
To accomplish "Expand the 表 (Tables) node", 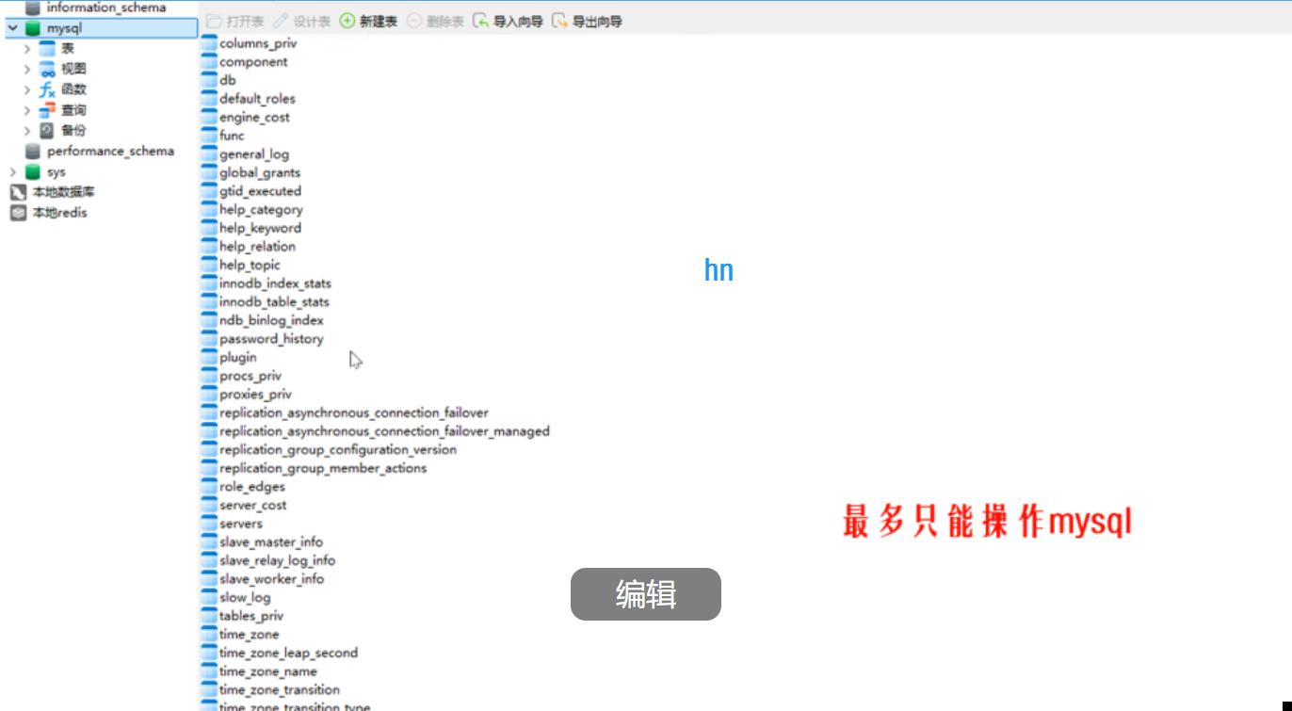I will point(27,49).
